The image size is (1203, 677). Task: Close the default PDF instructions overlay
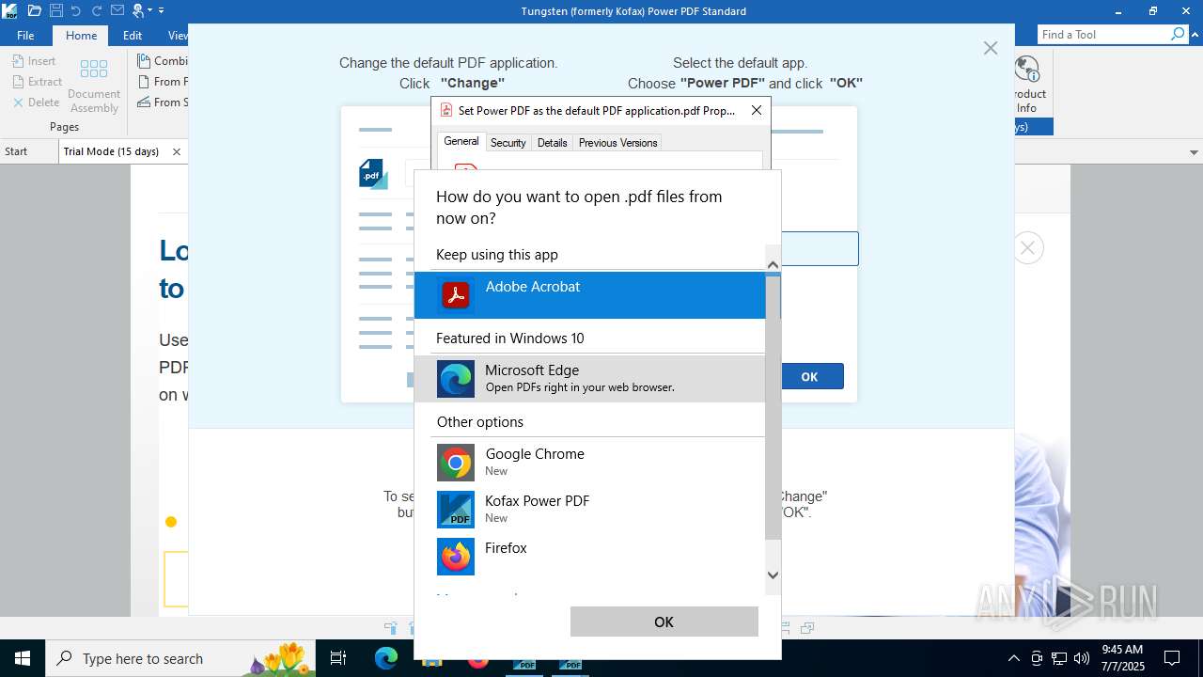coord(991,48)
